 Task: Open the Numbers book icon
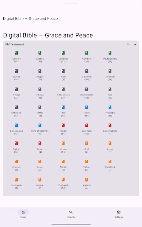87,53
